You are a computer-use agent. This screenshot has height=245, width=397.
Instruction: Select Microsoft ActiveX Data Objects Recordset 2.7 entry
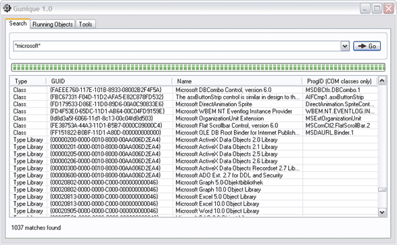(x=237, y=169)
